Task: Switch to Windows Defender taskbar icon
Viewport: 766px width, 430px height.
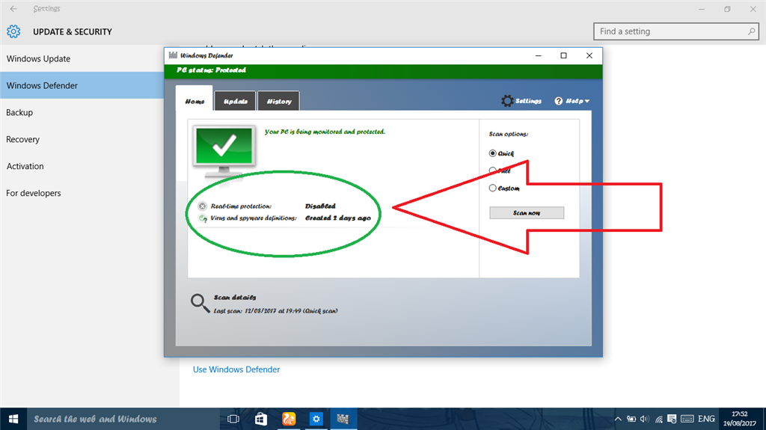Action: click(343, 419)
